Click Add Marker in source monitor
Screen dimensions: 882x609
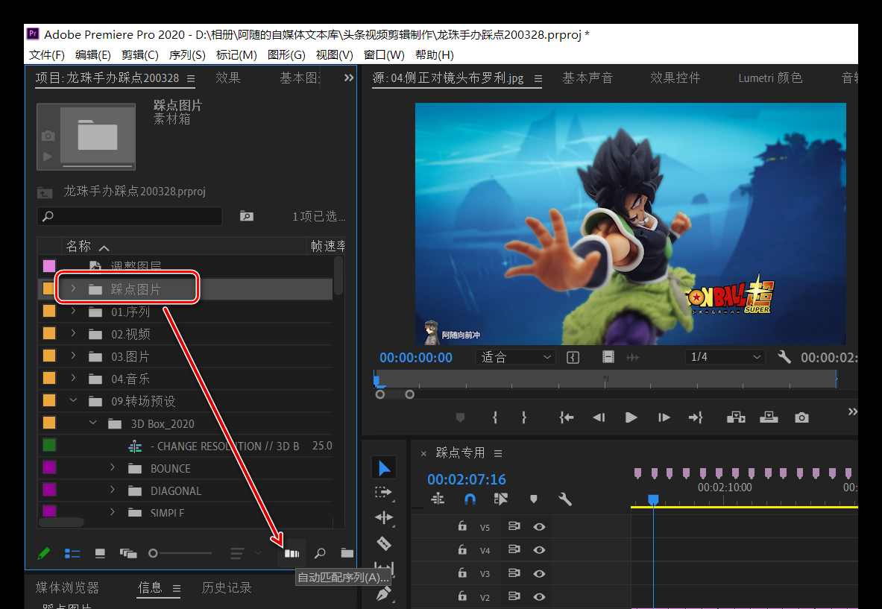[x=460, y=417]
